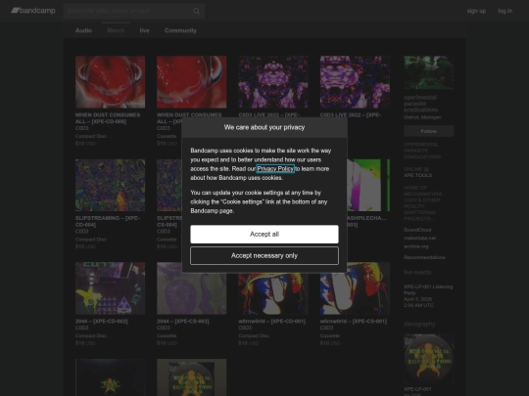Image resolution: width=529 pixels, height=396 pixels.
Task: Open second C0D3 LIVE 2022 cover image
Action: tap(355, 82)
